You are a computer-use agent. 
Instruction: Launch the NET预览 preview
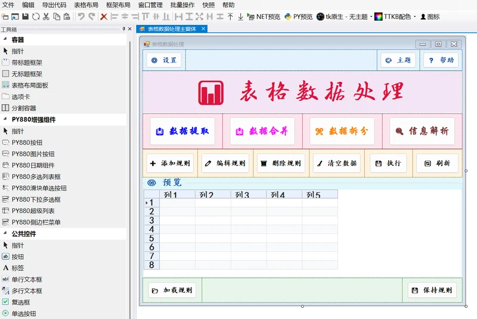pos(264,17)
